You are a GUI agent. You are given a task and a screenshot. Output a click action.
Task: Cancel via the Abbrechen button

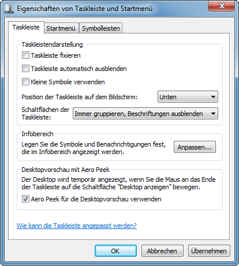[162, 251]
